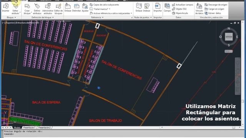
Task: Minimize the drawing viewport window
Action: pos(231,23)
